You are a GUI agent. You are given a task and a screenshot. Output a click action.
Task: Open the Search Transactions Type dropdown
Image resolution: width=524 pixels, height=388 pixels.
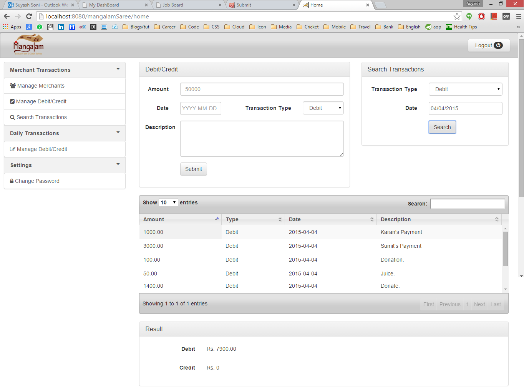[x=465, y=89]
